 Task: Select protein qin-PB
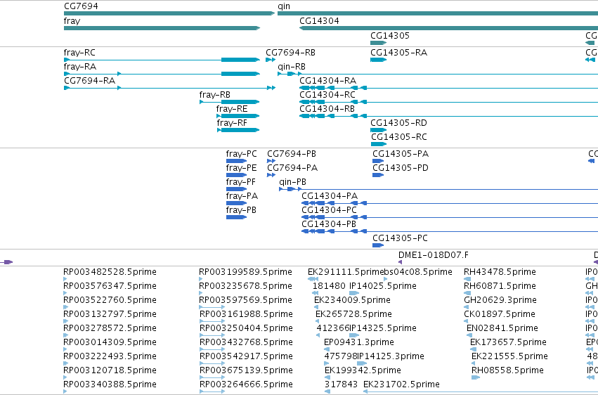292,182
